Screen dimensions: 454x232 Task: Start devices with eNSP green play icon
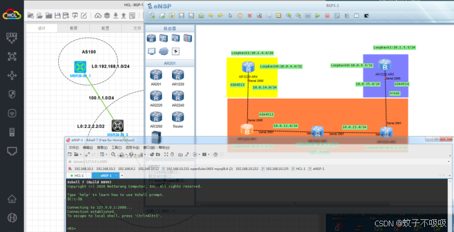(317, 16)
